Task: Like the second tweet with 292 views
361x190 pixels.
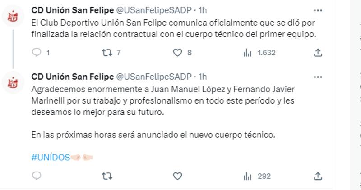Action: (x=177, y=176)
